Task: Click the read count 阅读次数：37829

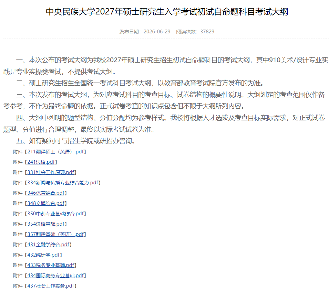Action: [x=195, y=32]
